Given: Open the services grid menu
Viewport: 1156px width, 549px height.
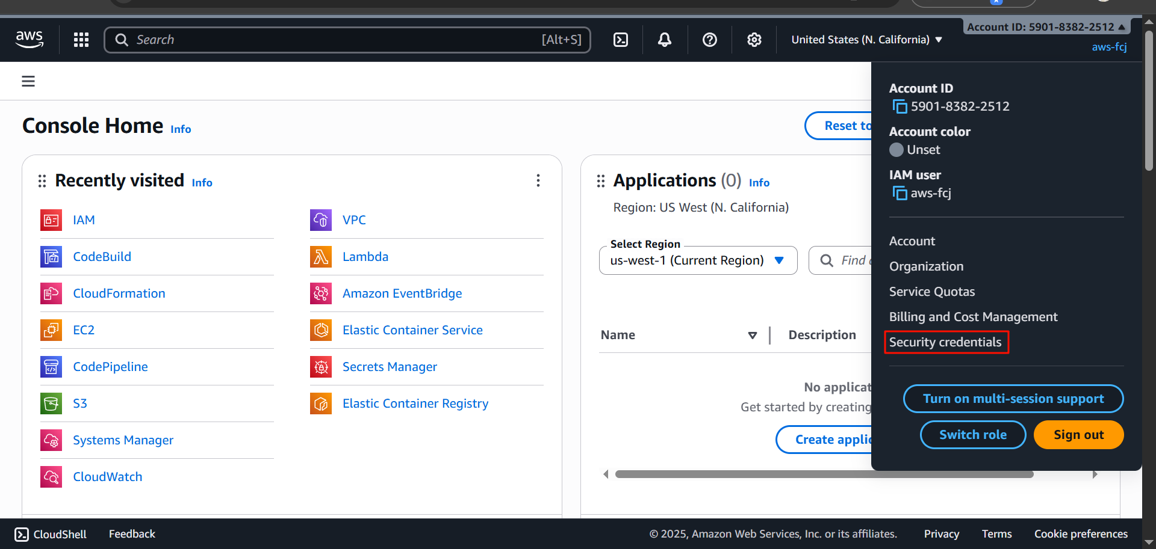Looking at the screenshot, I should tap(81, 40).
